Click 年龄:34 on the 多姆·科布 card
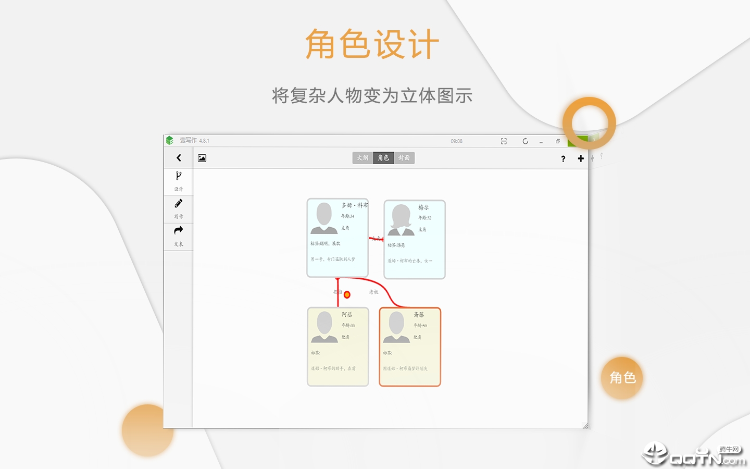Screen dimensions: 750x469 click(348, 216)
